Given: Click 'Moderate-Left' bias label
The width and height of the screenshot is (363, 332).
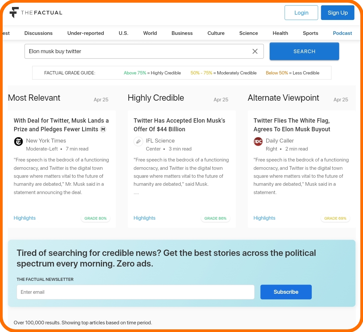Looking at the screenshot, I should click(42, 149).
